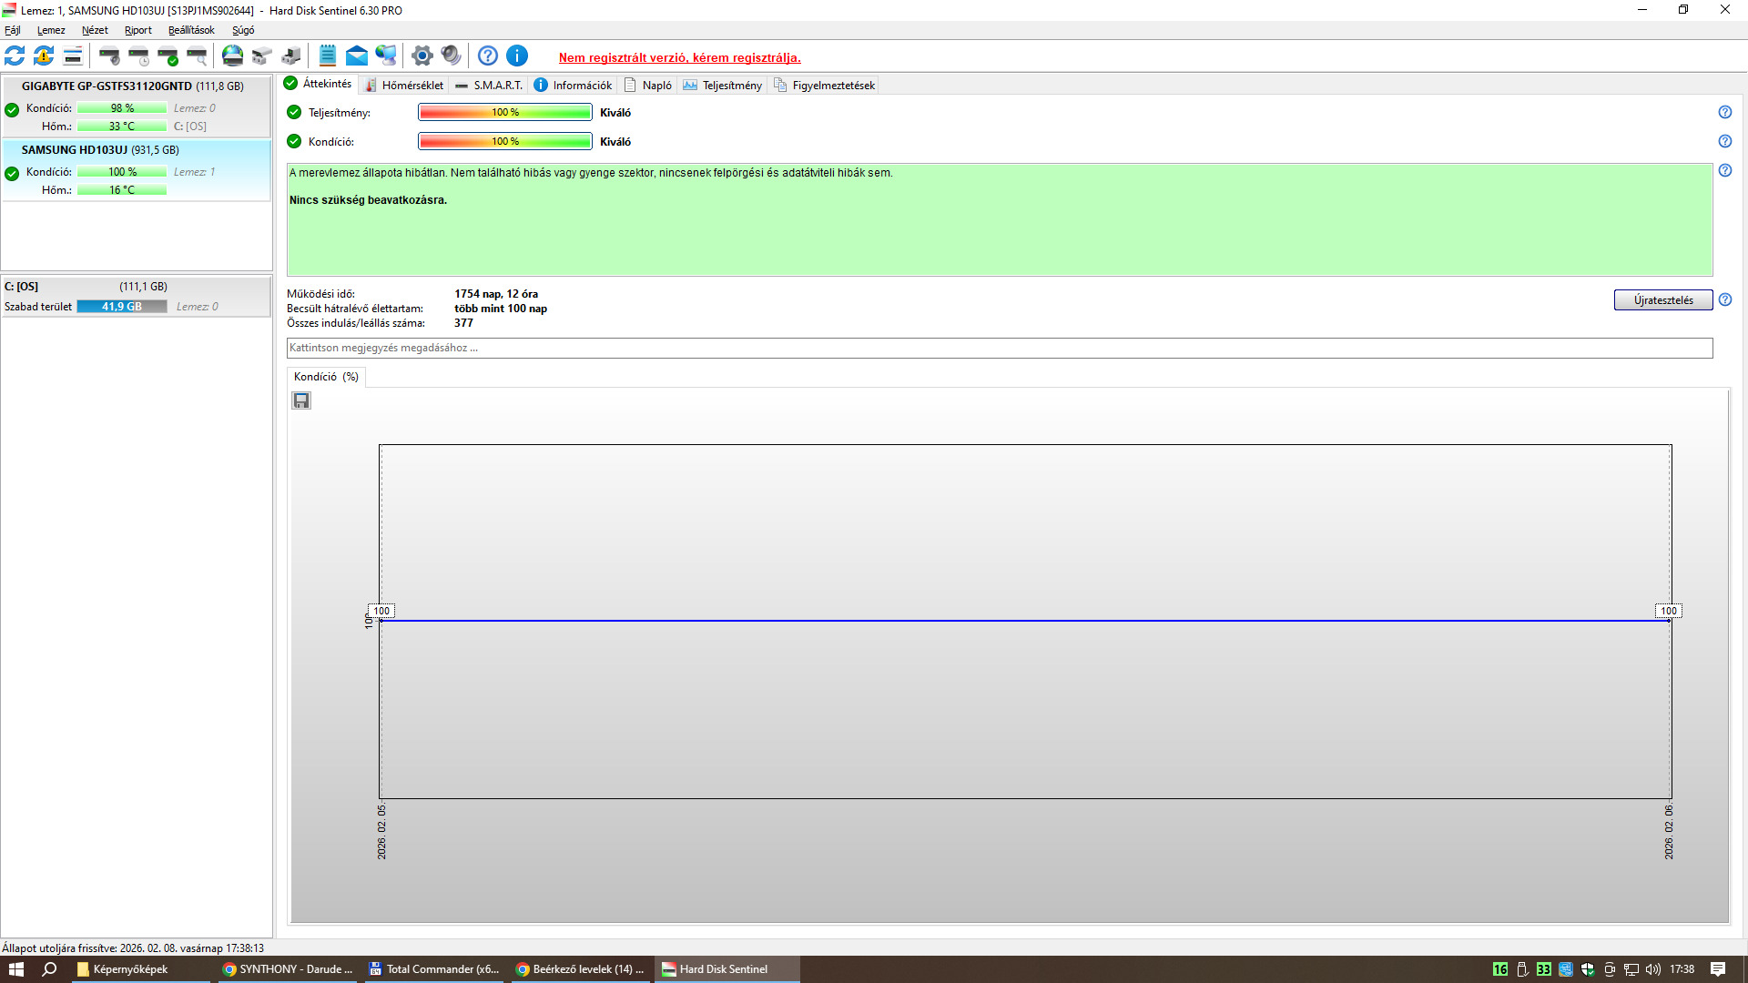Open the Beállítások menu
1748x983 pixels.
click(191, 30)
